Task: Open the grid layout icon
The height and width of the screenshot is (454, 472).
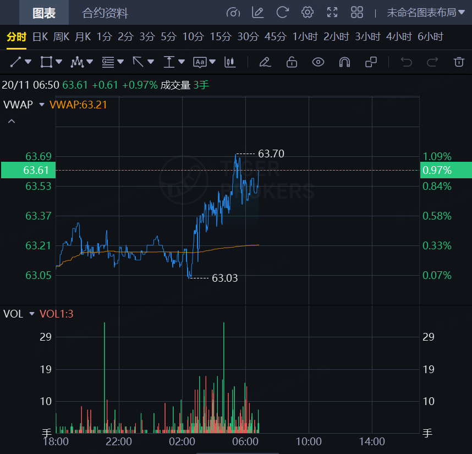Action: [357, 12]
